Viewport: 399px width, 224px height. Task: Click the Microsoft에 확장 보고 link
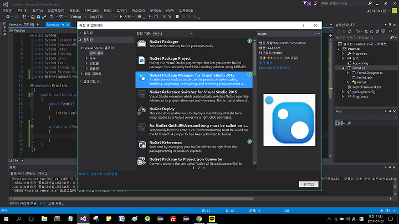274,68
